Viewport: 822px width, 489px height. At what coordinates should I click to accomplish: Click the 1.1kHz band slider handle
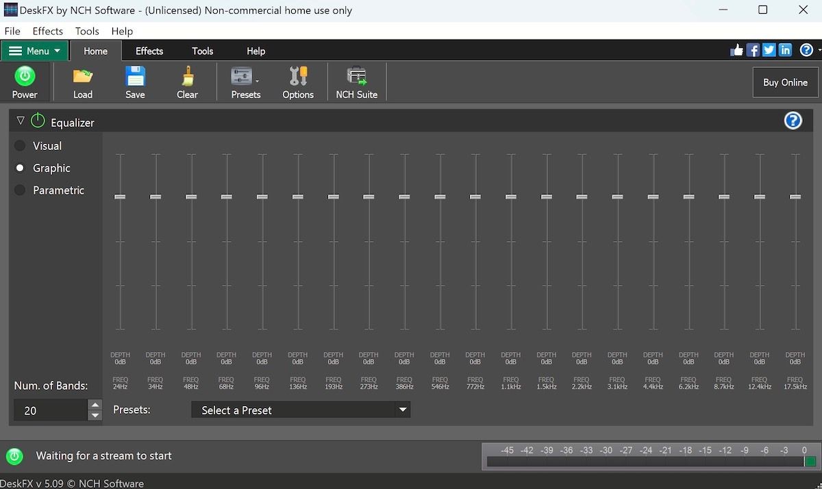click(x=511, y=197)
